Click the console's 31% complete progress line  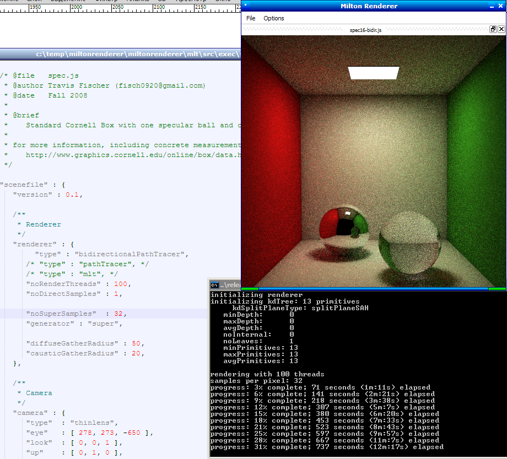click(x=327, y=447)
